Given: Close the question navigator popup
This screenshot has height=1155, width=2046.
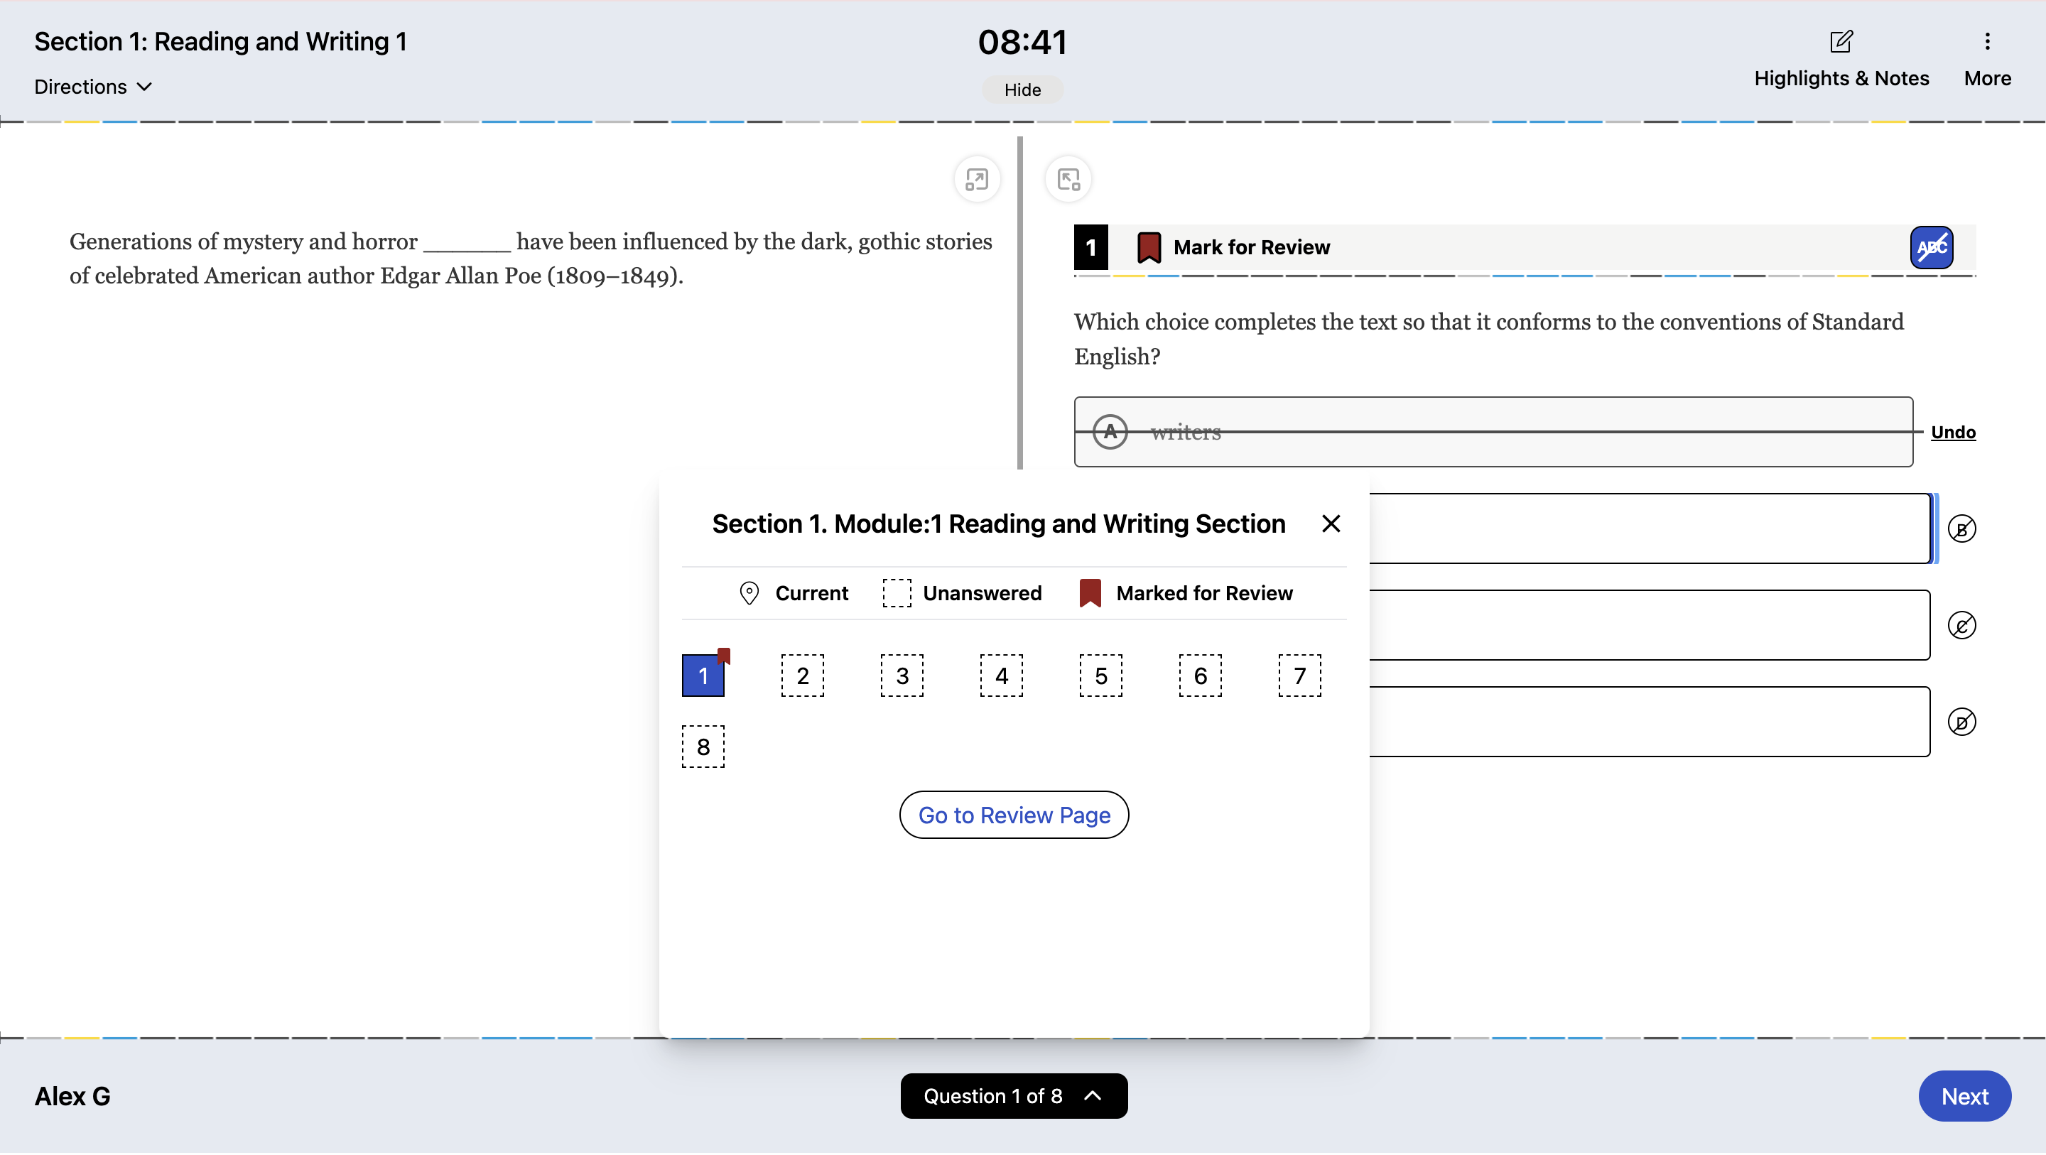Looking at the screenshot, I should [1331, 524].
